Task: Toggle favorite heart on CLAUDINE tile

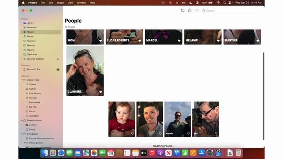Action: 100,92
